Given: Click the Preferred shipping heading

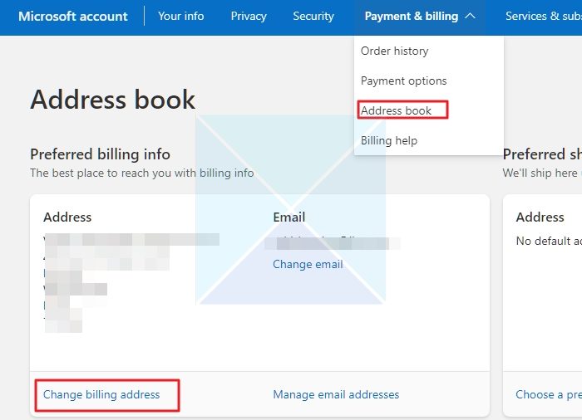Looking at the screenshot, I should tap(542, 154).
